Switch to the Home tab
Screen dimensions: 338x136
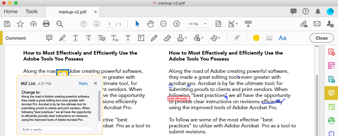click(11, 12)
